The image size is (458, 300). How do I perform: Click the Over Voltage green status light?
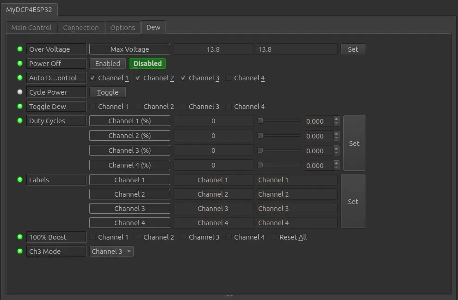[20, 49]
